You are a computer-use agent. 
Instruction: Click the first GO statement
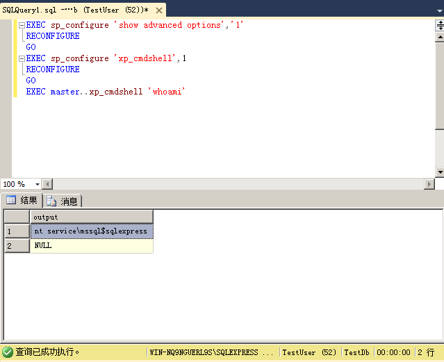tap(31, 47)
